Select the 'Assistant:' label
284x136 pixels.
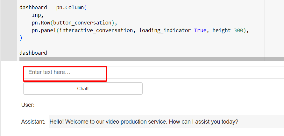(33, 122)
